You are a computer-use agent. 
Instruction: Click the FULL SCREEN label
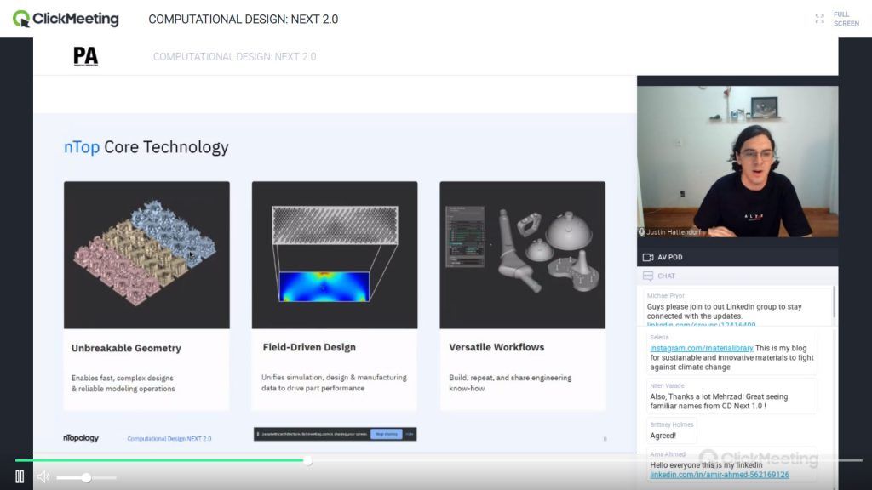[x=846, y=19]
